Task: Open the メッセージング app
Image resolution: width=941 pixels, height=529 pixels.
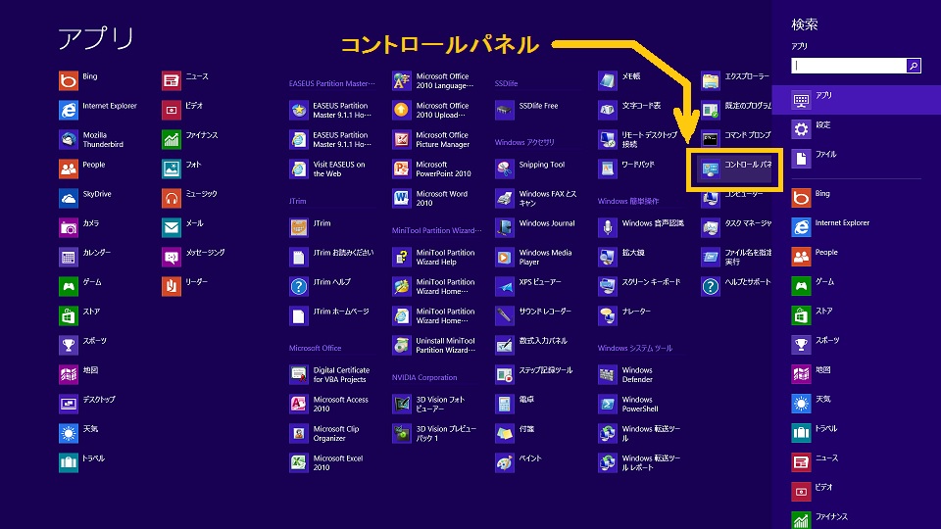Action: click(193, 257)
